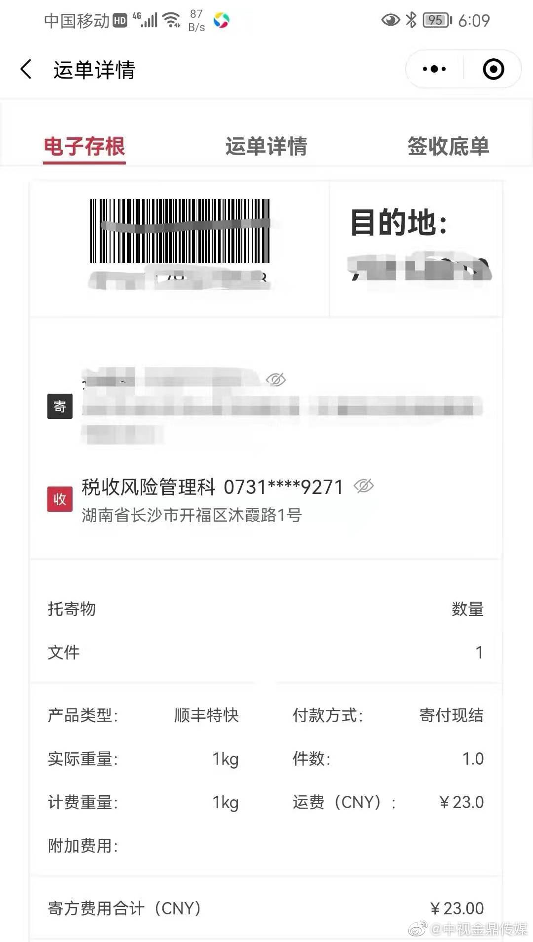Tap recipient address 湖南省长沙市开福区沐霞路1号
Screen dimensions: 533x942
coord(191,515)
